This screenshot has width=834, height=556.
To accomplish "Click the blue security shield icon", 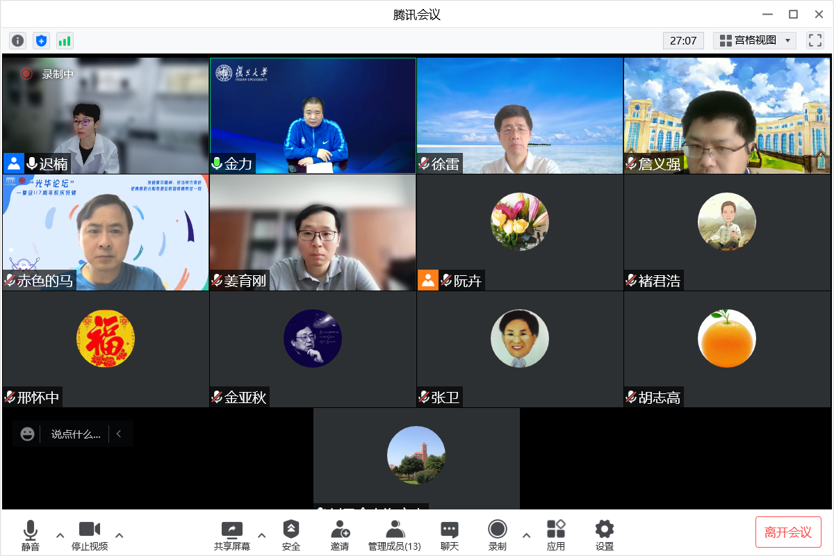I will click(41, 41).
